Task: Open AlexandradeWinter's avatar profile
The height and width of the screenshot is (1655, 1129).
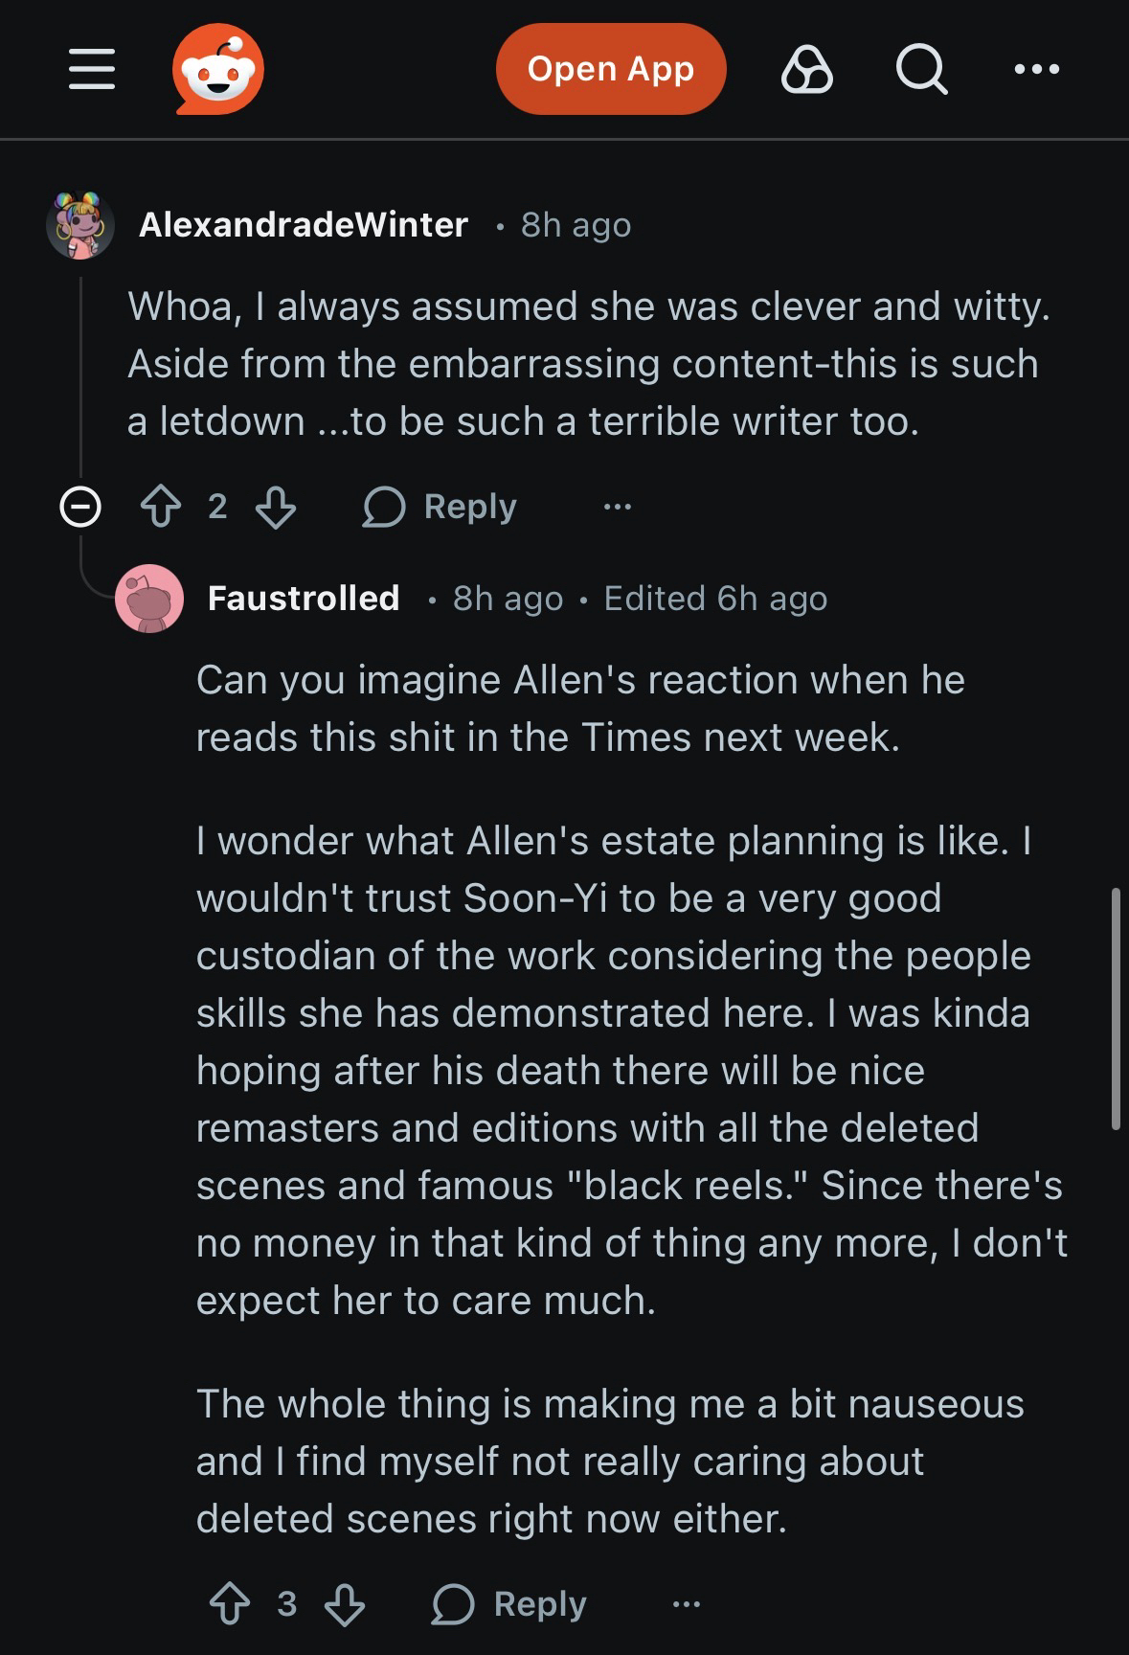Action: coord(80,225)
